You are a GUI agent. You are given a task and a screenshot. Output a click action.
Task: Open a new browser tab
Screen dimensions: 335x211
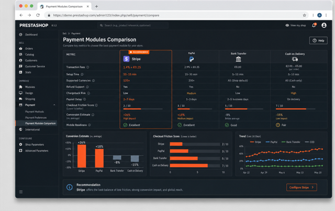(96, 7)
